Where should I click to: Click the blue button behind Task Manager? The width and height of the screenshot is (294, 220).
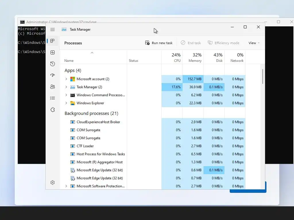coord(248,191)
